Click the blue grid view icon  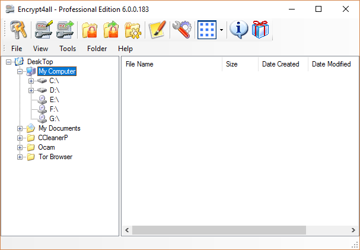207,30
